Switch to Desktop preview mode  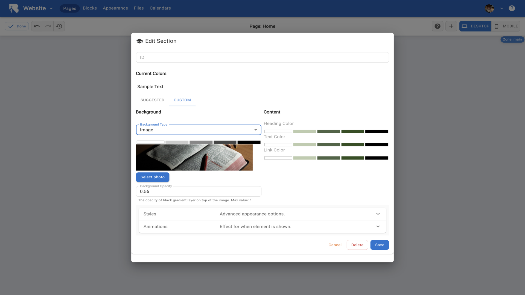coord(475,26)
